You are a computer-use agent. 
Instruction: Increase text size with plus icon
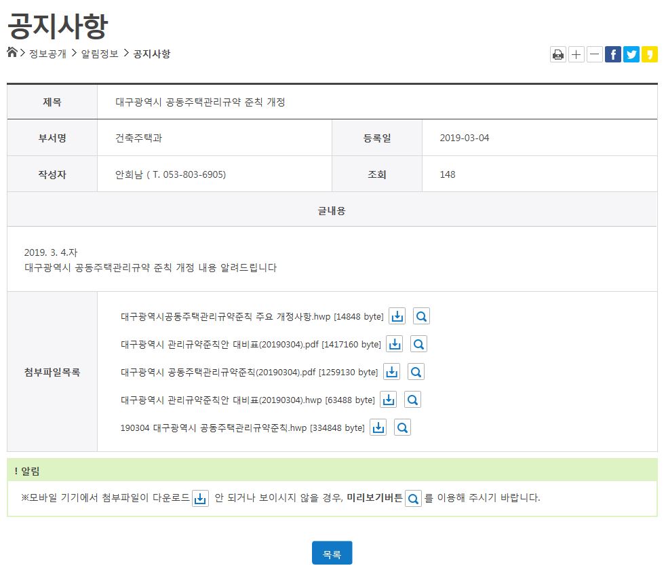click(576, 54)
